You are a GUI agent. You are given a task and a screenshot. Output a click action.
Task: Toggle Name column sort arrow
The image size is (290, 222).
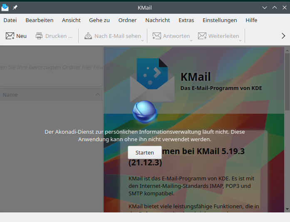[x=98, y=95]
